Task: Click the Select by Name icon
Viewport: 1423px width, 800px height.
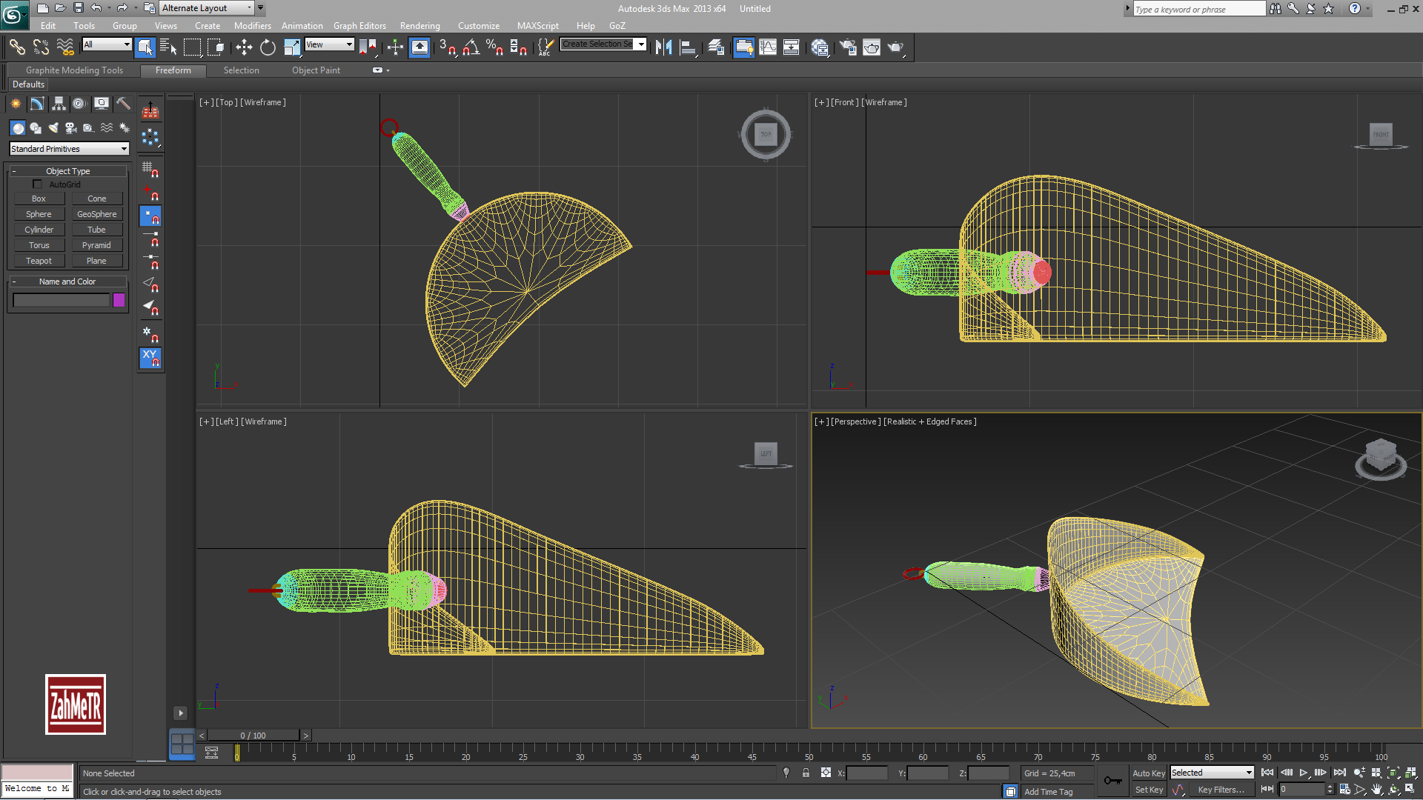Action: (168, 47)
